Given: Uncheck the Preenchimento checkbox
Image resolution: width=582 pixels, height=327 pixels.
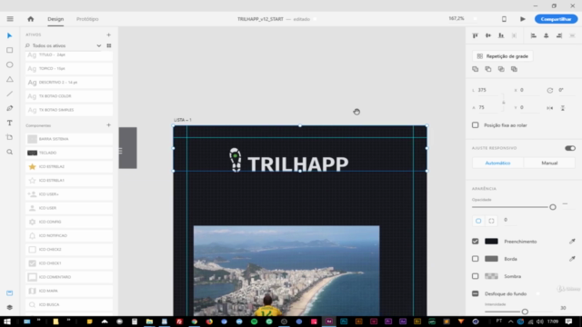Looking at the screenshot, I should (475, 242).
